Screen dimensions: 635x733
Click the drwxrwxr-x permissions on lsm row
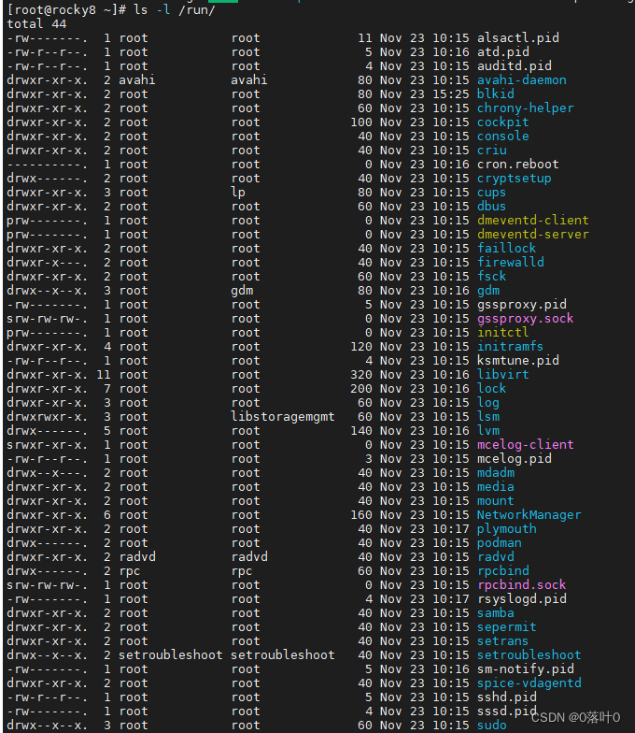[x=47, y=417]
